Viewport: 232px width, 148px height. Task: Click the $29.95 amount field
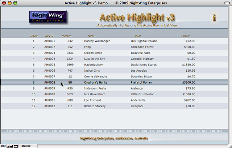[190, 71]
